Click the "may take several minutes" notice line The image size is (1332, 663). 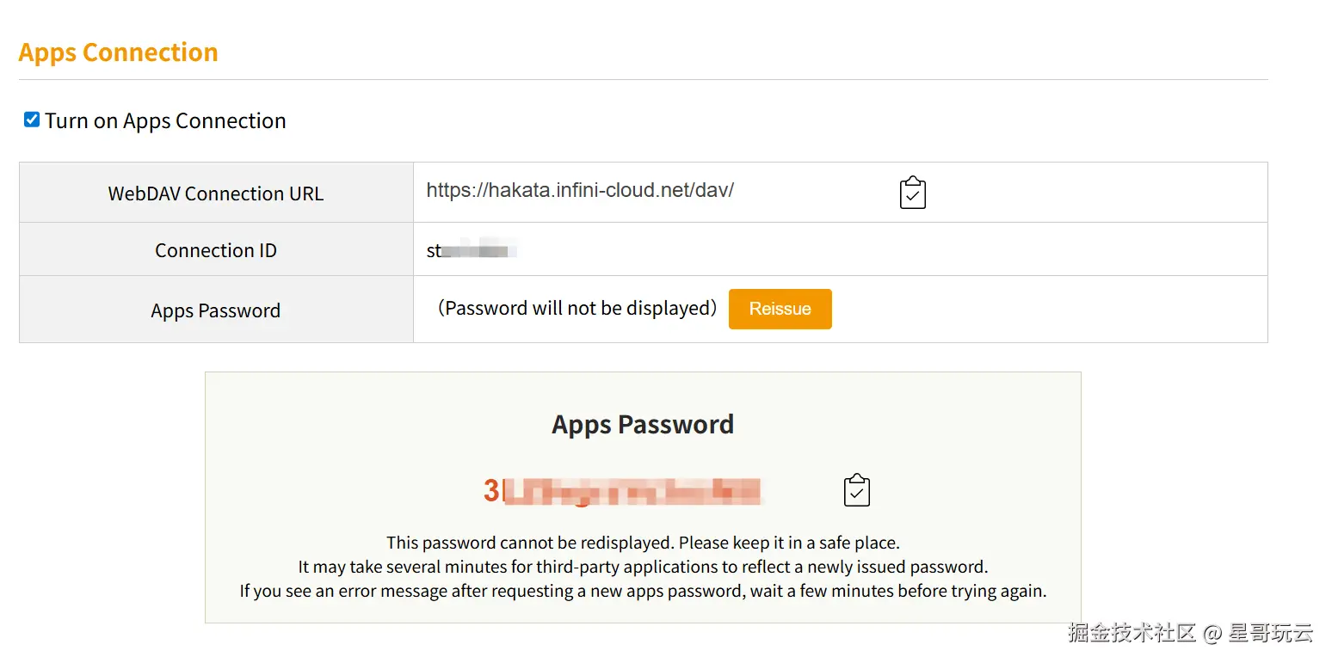[x=643, y=567]
